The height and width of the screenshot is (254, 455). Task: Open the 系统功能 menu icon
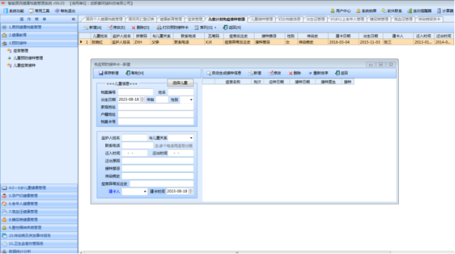6,11
